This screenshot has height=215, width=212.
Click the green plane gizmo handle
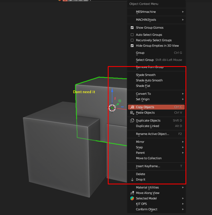120,101
